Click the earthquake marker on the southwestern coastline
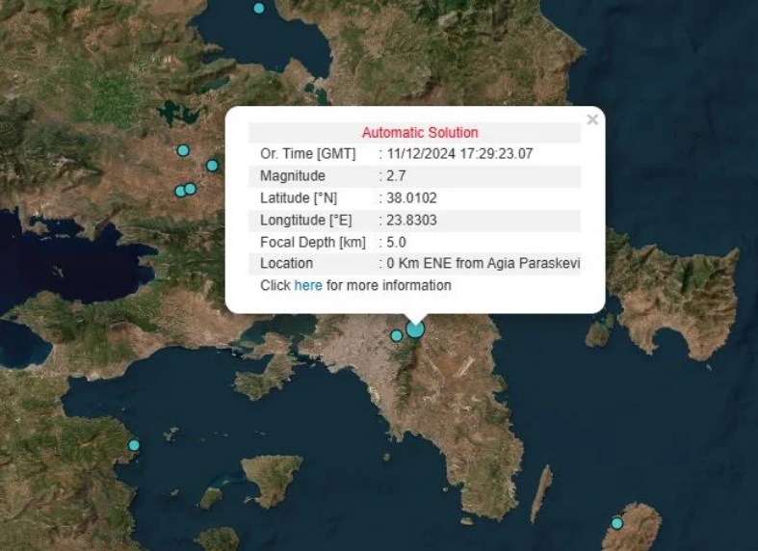This screenshot has width=758, height=551. pyautogui.click(x=134, y=445)
